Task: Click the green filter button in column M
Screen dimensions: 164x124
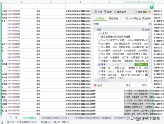Action: coord(152,7)
